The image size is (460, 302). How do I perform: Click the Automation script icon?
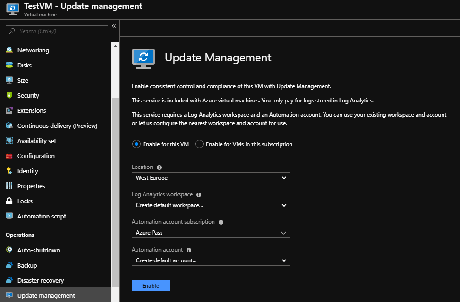coord(9,216)
